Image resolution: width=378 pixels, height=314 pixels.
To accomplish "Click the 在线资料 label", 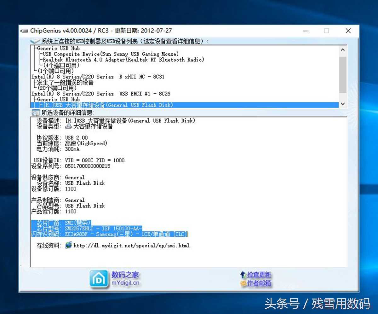I will tap(49, 245).
